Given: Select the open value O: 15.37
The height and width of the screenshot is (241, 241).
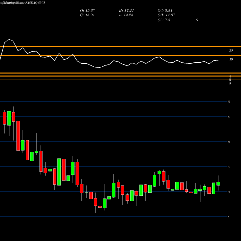Looking at the screenshot, I should (x=88, y=11).
